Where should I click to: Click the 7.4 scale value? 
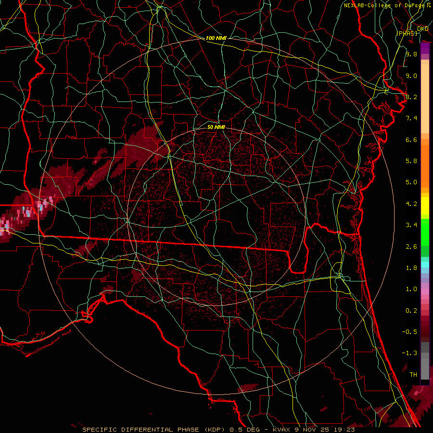[x=411, y=118]
